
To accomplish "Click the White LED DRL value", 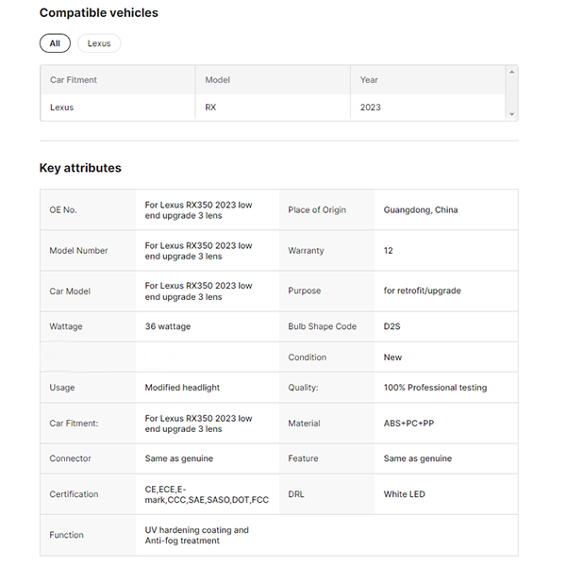I will pos(407,494).
